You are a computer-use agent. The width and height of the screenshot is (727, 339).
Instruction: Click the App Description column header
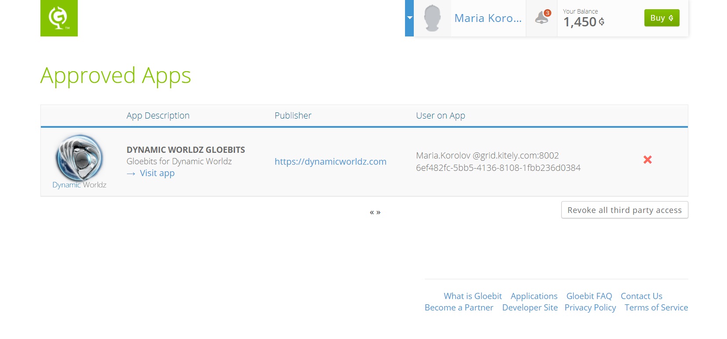(158, 115)
